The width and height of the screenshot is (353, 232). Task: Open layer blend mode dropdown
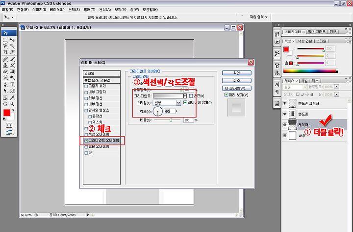pos(295,87)
